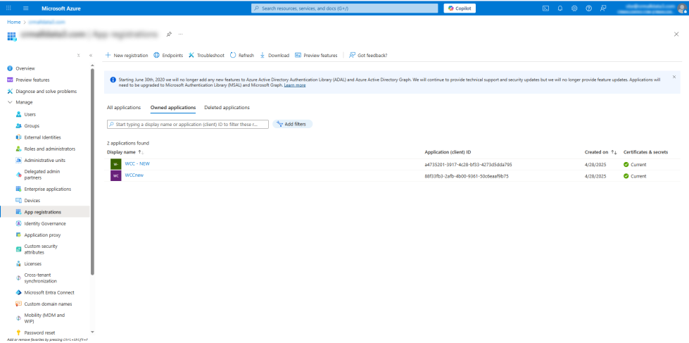
Task: Click the WCC - NEW app thumbnail
Action: pyautogui.click(x=116, y=165)
